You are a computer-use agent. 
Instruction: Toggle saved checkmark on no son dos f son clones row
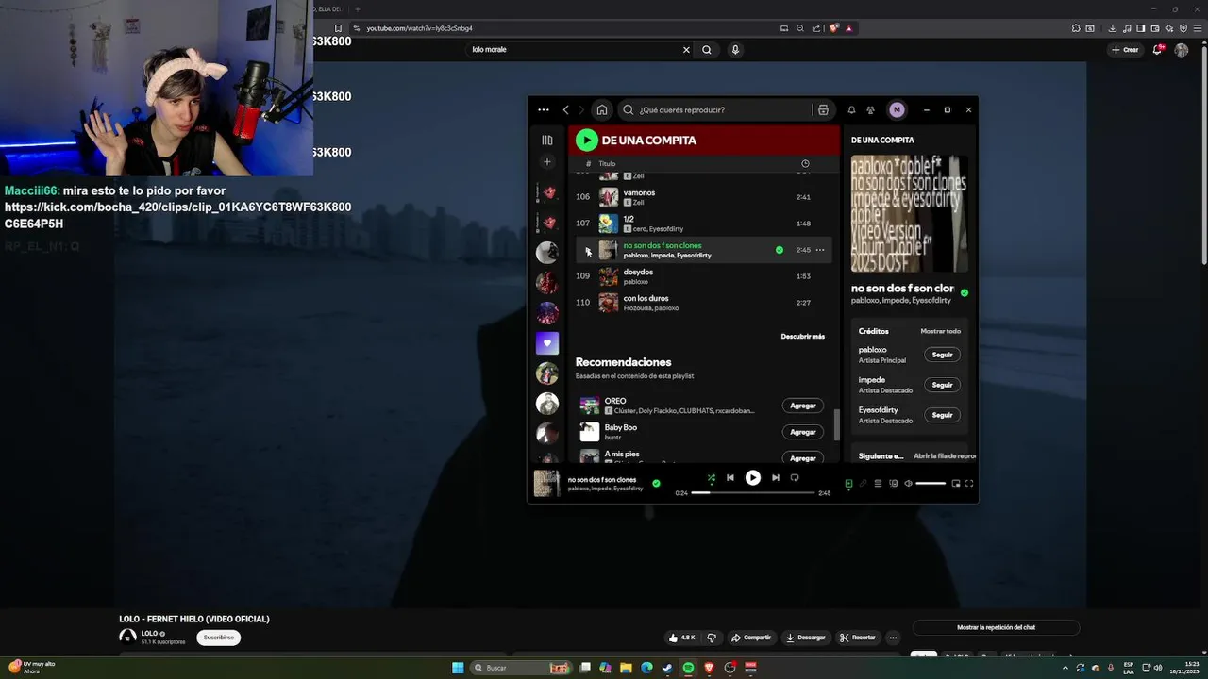pyautogui.click(x=779, y=250)
